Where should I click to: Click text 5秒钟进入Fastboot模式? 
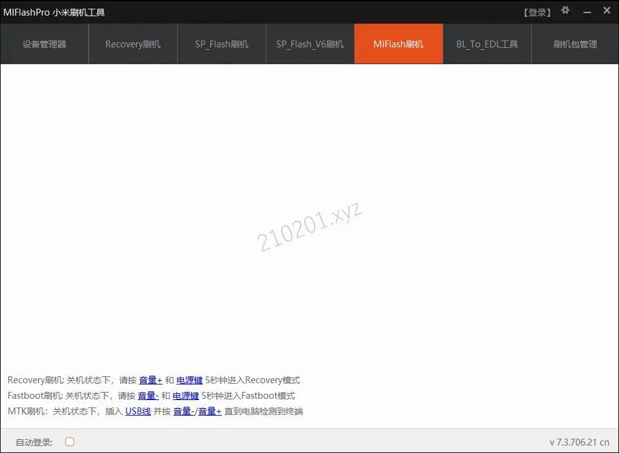pyautogui.click(x=248, y=396)
